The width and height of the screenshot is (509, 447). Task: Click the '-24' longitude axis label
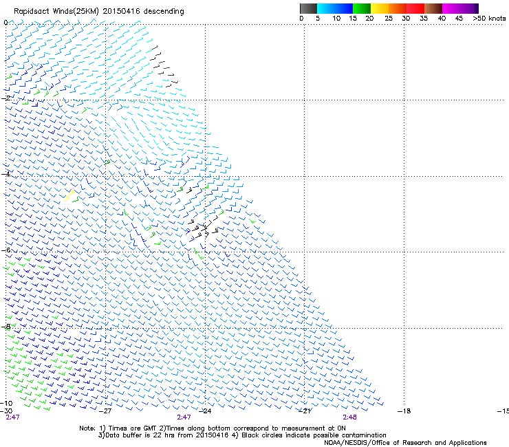pyautogui.click(x=205, y=411)
